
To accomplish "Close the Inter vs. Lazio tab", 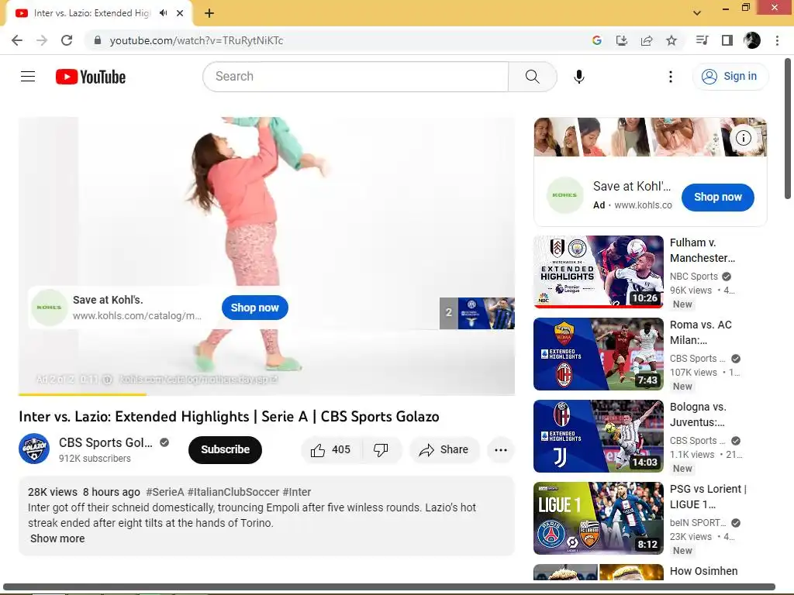I will tap(180, 13).
